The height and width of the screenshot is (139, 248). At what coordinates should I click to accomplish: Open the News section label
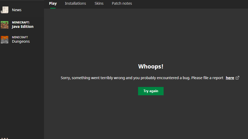[x=17, y=10]
